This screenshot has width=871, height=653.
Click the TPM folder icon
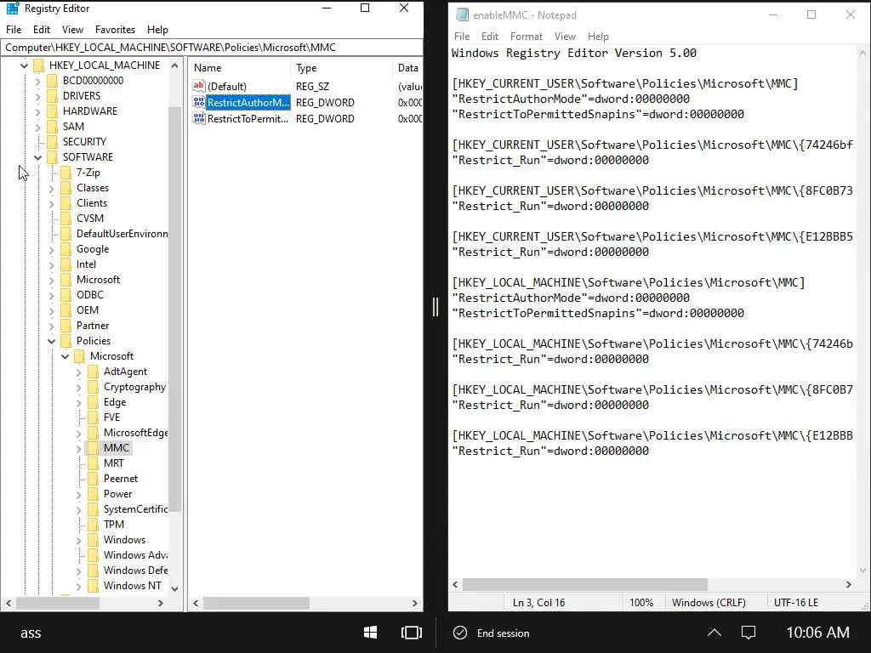[94, 525]
